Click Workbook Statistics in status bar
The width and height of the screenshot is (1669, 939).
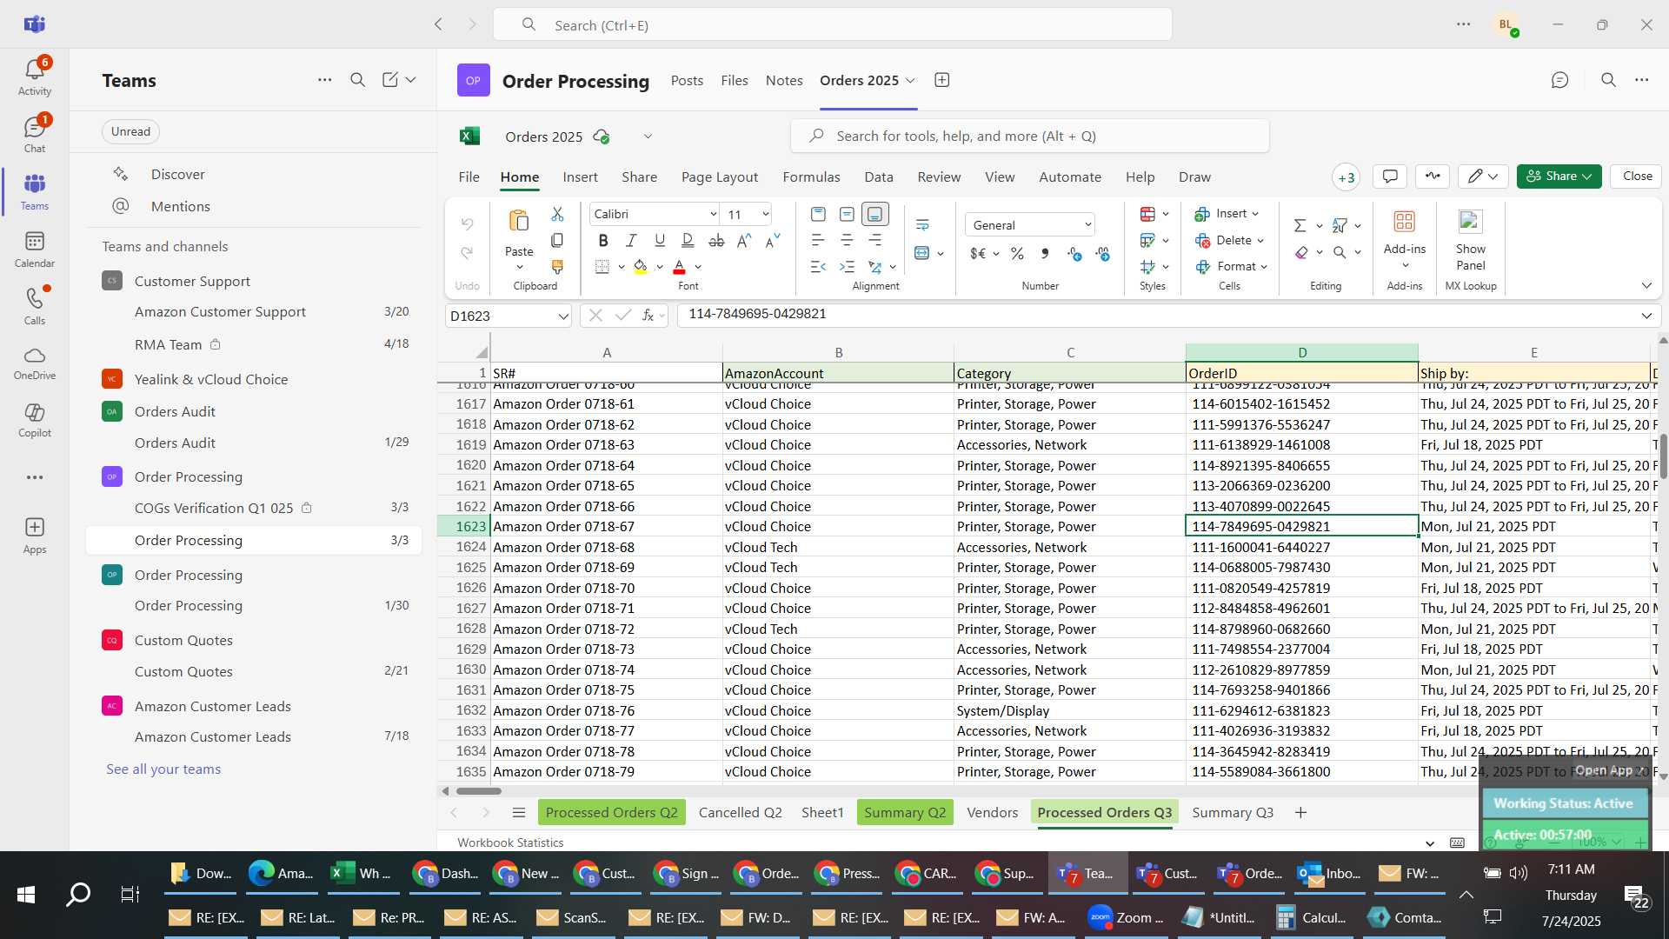[x=510, y=842]
